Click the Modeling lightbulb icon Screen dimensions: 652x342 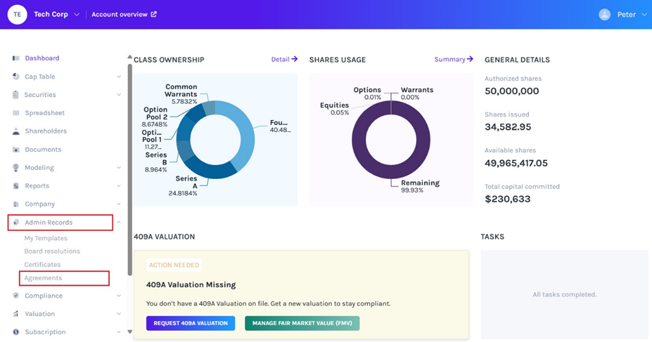pos(16,168)
